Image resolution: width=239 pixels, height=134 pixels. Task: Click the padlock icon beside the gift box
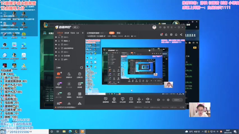click(166, 35)
